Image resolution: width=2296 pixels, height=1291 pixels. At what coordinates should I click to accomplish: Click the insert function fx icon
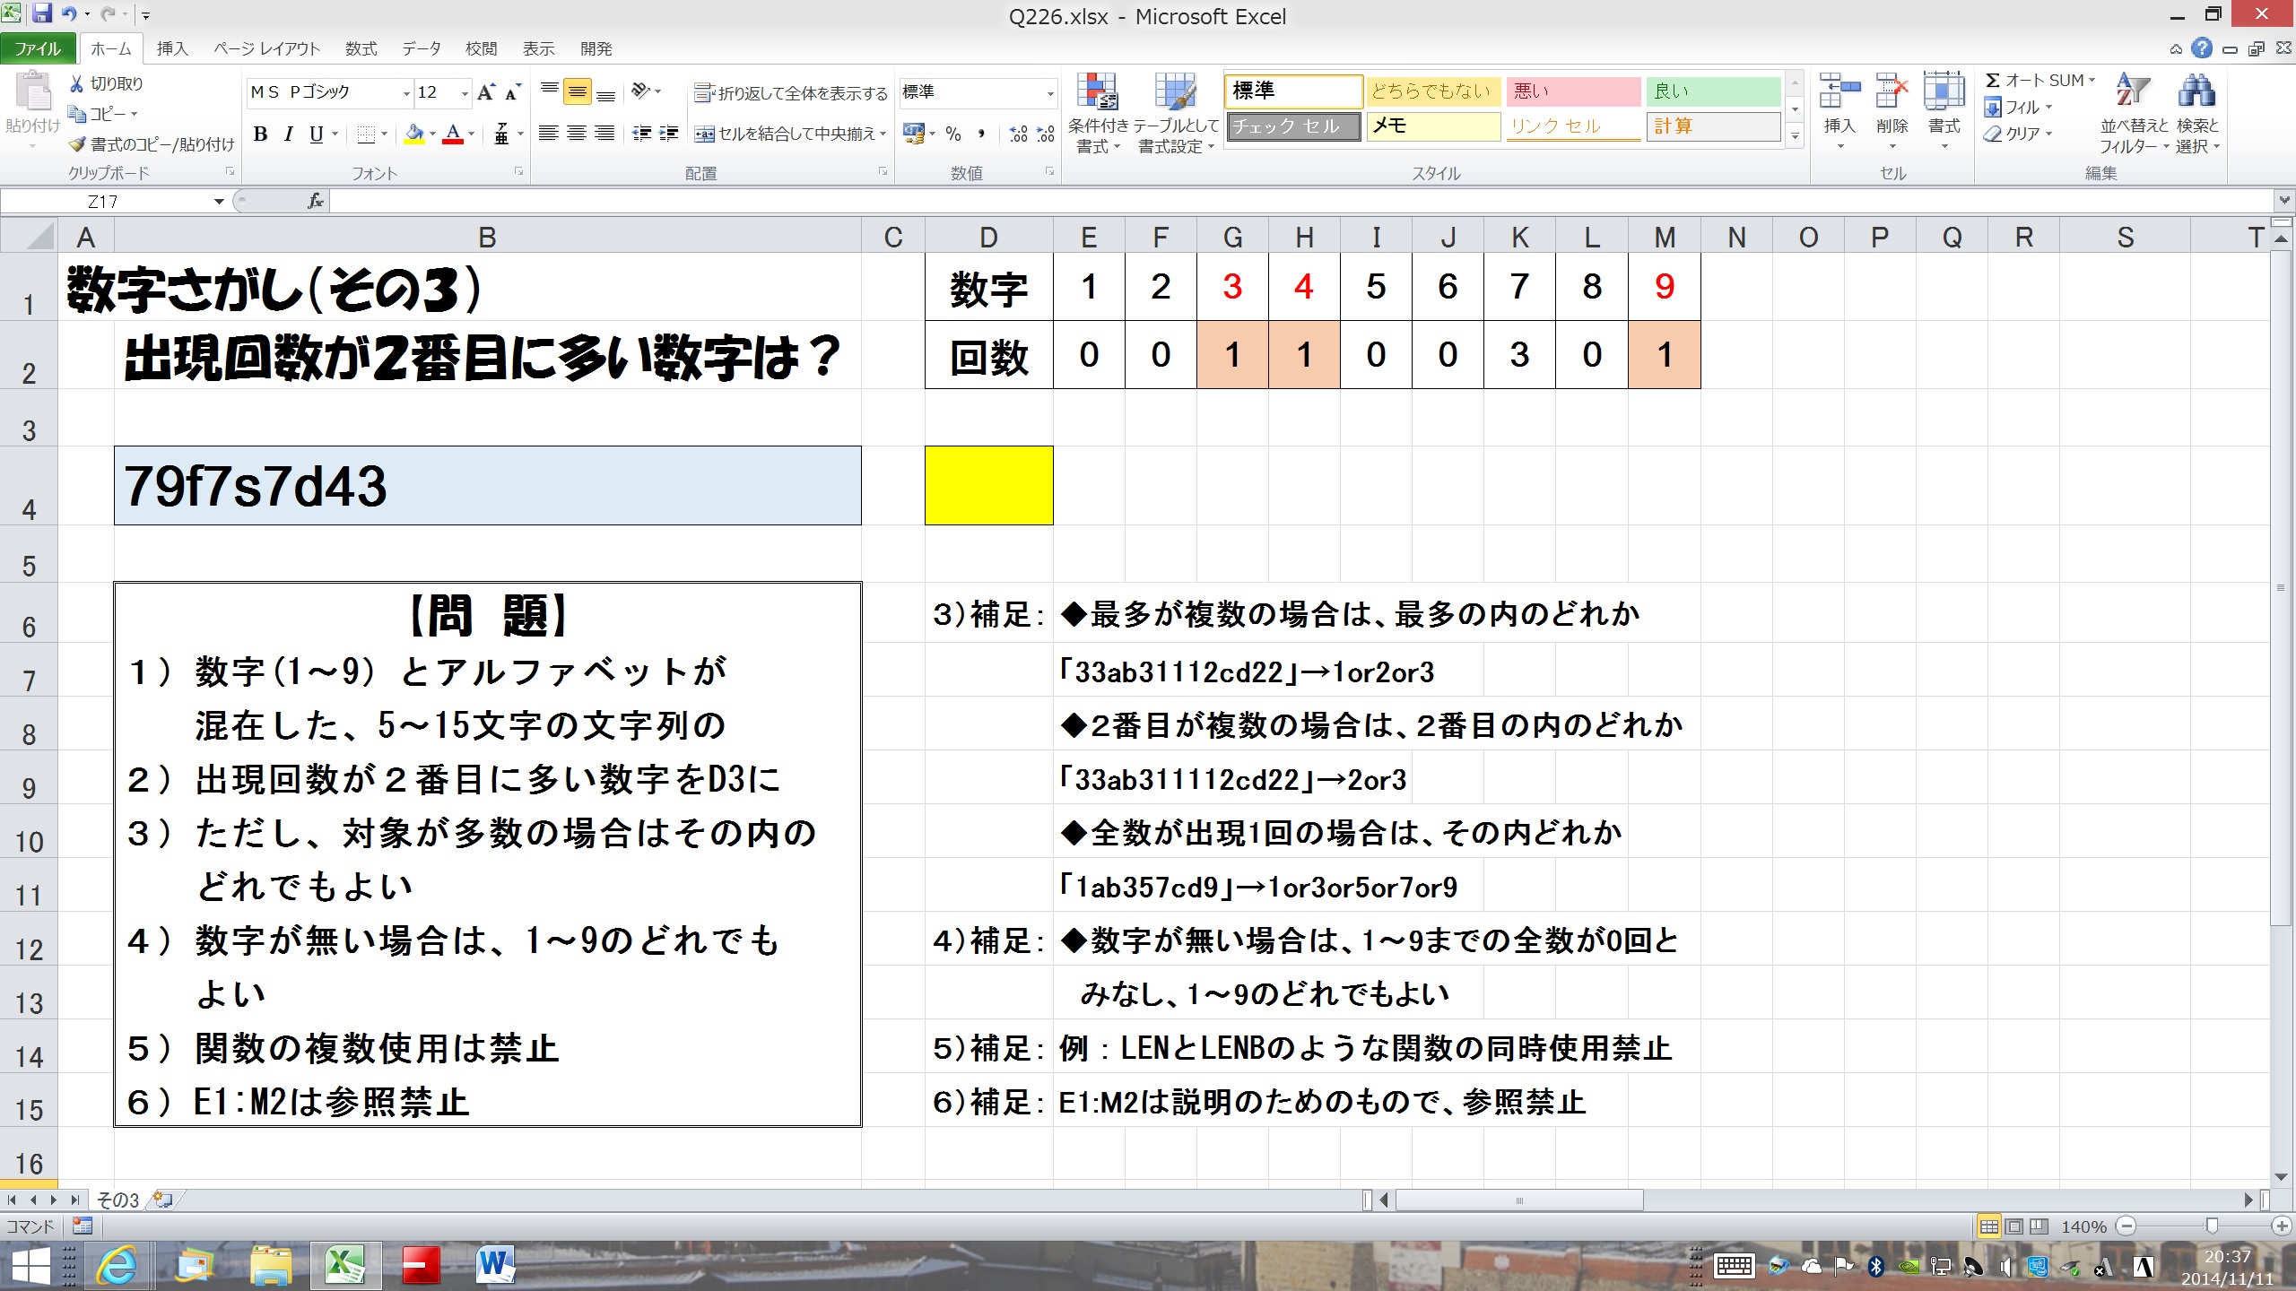pos(316,201)
